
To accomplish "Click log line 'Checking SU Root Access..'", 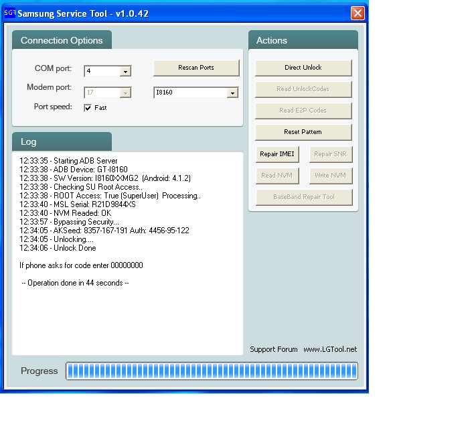I will pos(81,187).
